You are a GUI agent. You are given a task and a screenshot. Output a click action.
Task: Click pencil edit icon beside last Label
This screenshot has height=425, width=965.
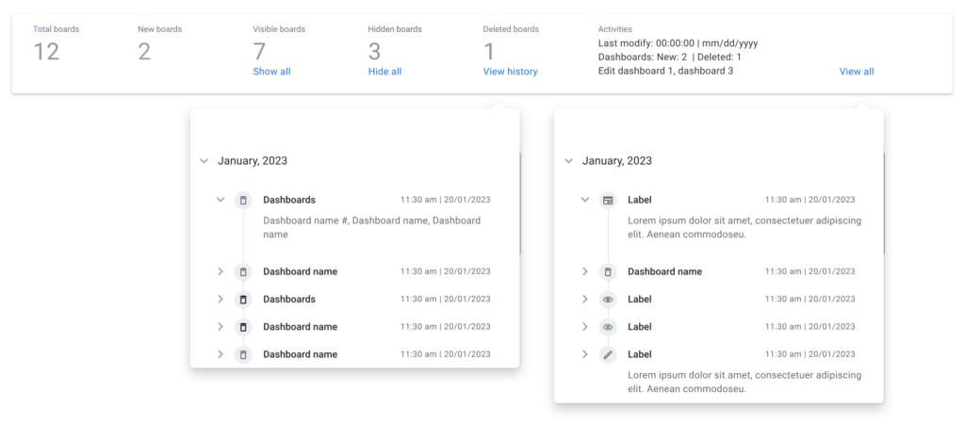[x=608, y=354]
